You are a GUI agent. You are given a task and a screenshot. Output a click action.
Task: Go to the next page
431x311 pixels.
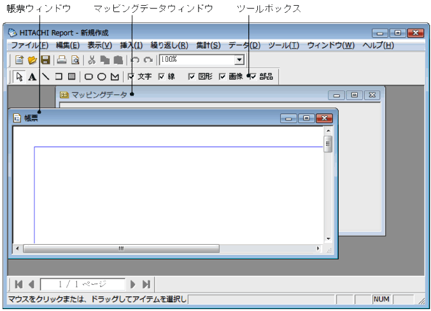click(133, 284)
